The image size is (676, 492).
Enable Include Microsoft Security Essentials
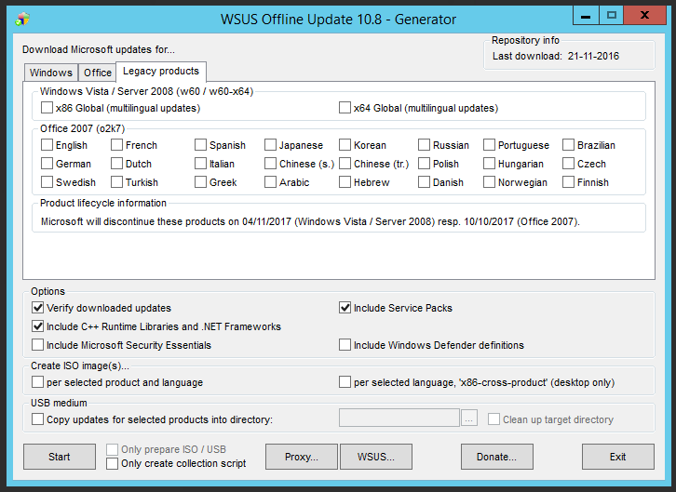tap(37, 345)
